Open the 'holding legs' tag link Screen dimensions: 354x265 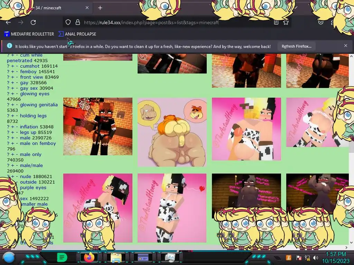33,116
